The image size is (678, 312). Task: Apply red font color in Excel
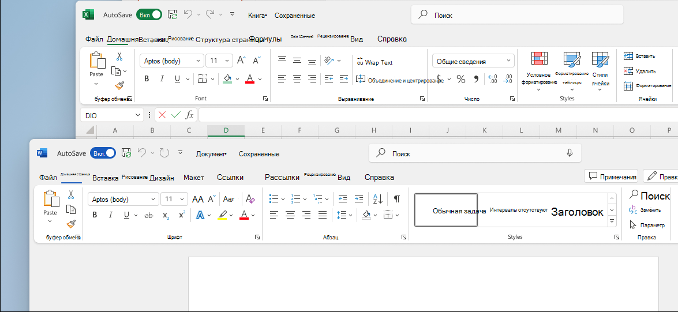249,78
